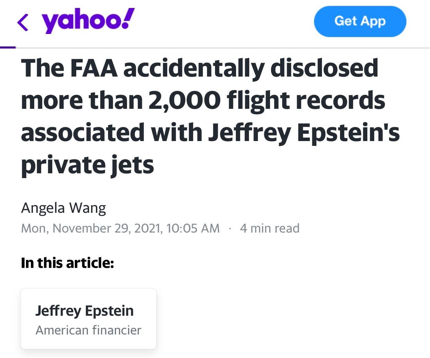This screenshot has height=358, width=430.
Task: Open the Jeffrey Epstein topic card
Action: (89, 319)
